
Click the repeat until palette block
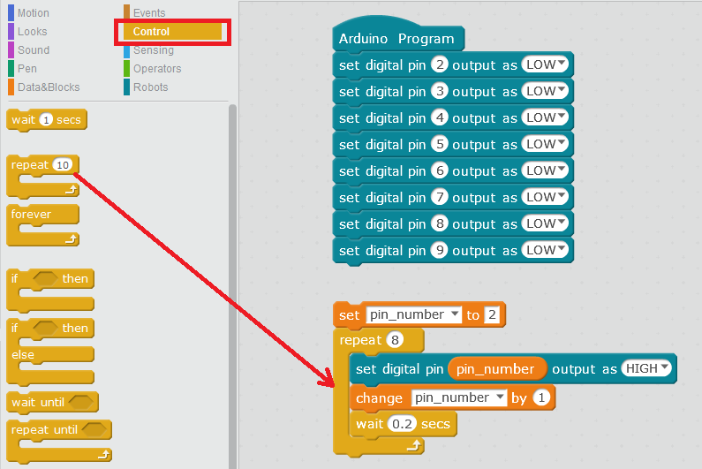[x=59, y=442]
